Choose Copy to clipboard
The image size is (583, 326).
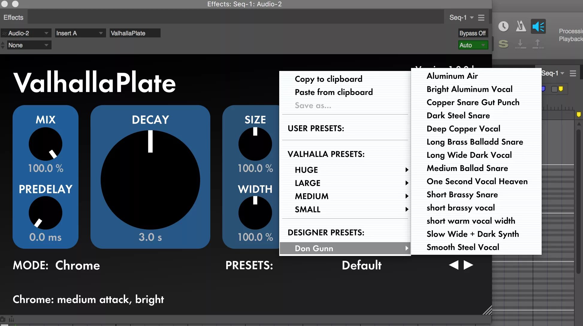[328, 79]
